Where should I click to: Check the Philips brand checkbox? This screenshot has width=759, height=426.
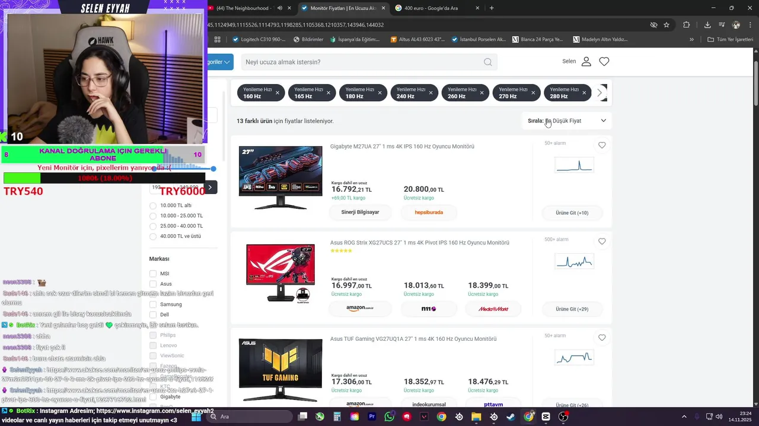pyautogui.click(x=153, y=335)
